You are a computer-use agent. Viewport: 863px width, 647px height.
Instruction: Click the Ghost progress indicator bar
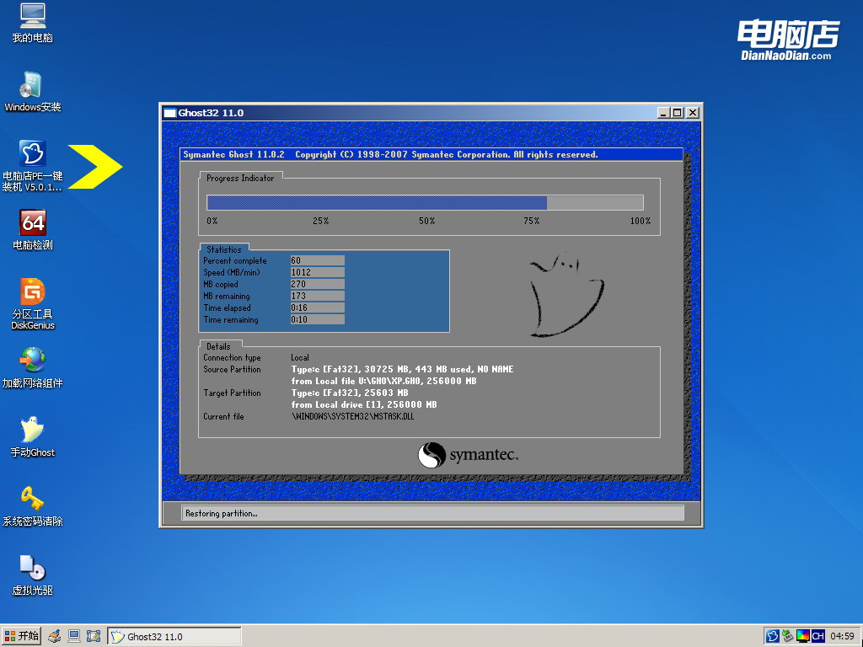pos(425,202)
